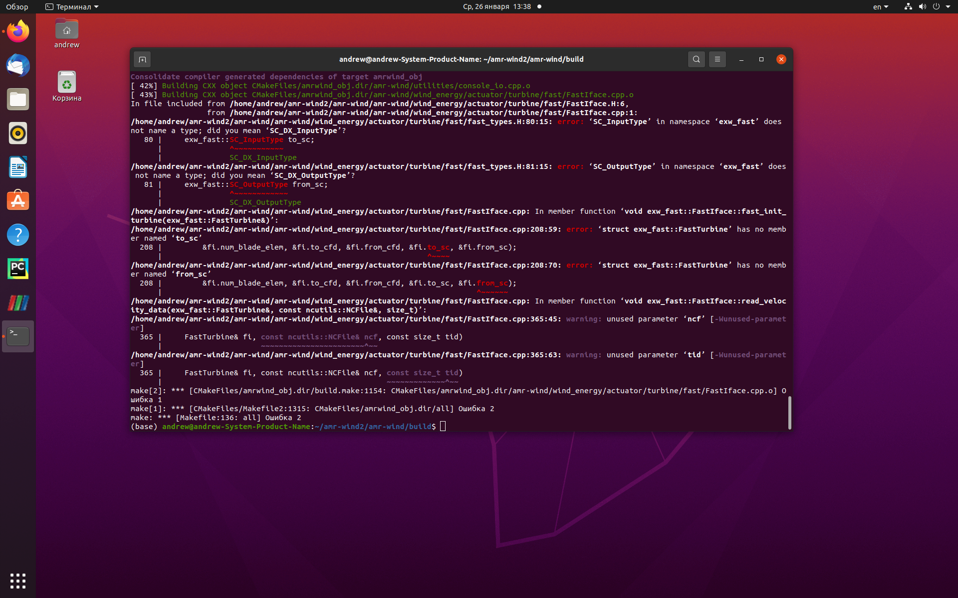Open a new terminal tab
This screenshot has width=958, height=598.
142,59
